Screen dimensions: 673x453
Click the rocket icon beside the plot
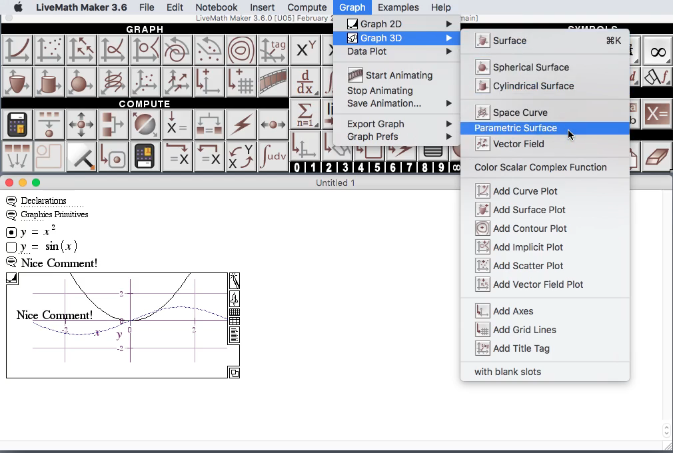[x=234, y=299]
